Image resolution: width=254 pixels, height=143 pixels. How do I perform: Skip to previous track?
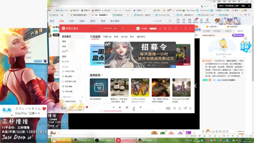point(120,107)
